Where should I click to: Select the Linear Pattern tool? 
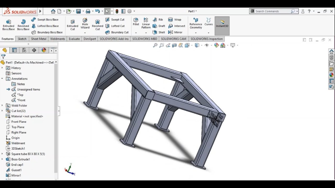point(146,23)
